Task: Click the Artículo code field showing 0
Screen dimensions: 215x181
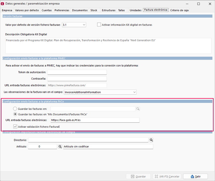Action: (x=42, y=146)
